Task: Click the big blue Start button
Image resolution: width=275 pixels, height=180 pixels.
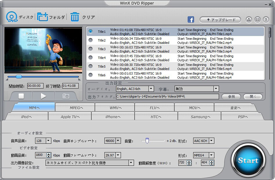Action: 248,161
